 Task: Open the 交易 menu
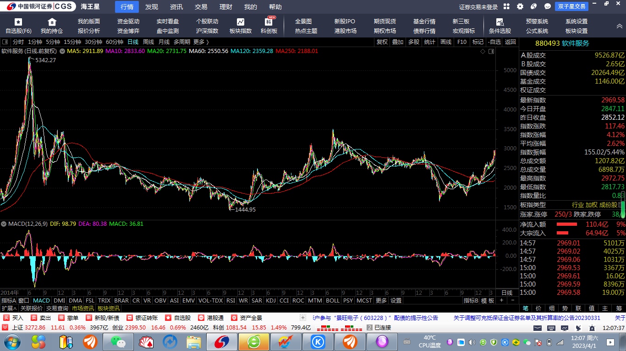pyautogui.click(x=201, y=7)
